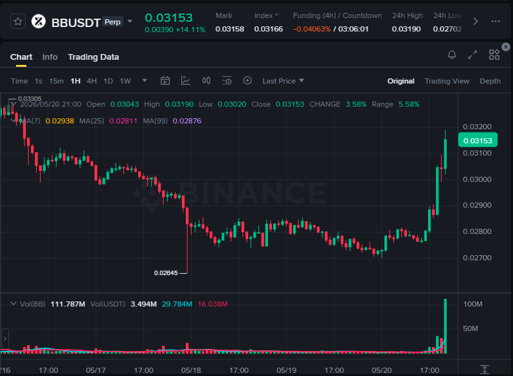Click the funding rate -0.04063%
This screenshot has height=376, width=513.
pos(312,29)
